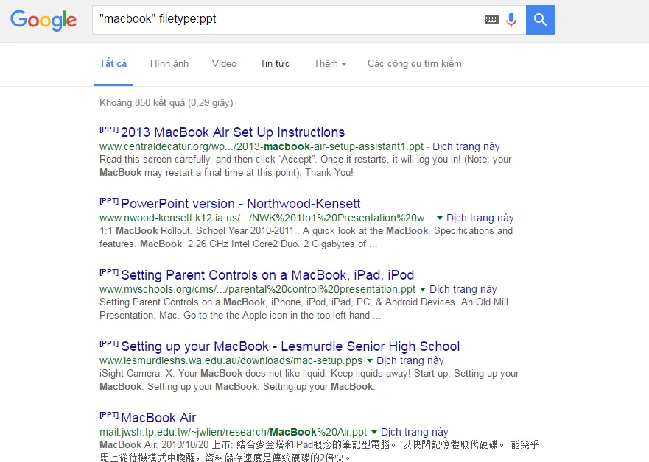
Task: Switch to the Video tab
Action: pyautogui.click(x=224, y=64)
